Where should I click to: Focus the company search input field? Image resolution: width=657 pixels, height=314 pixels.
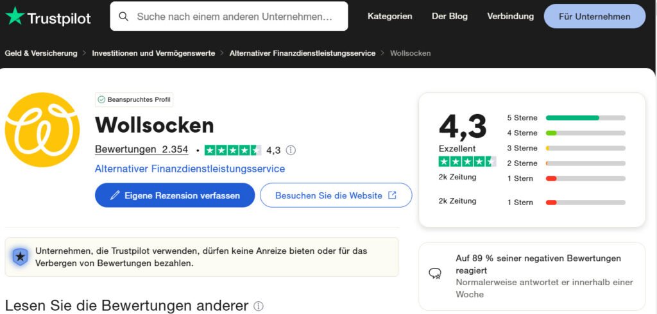click(x=235, y=17)
